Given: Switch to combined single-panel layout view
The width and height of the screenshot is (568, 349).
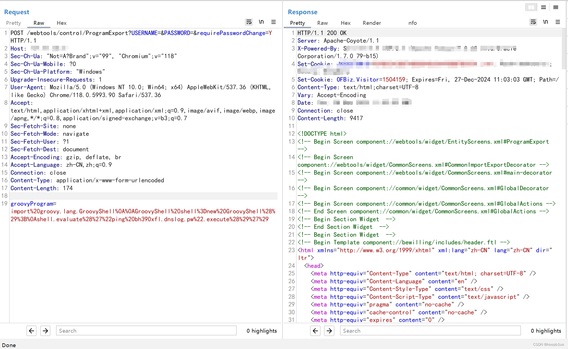Looking at the screenshot, I should pyautogui.click(x=556, y=7).
